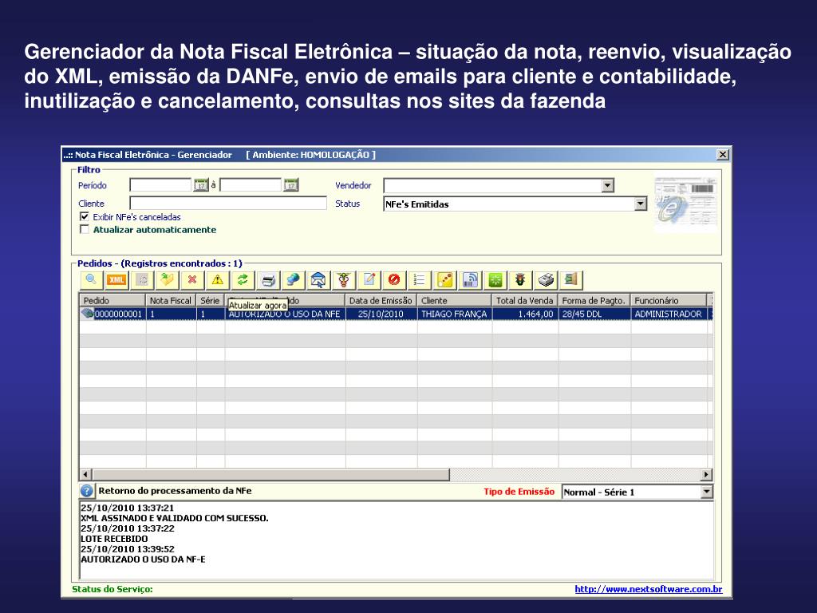Click the Cliente column header
The width and height of the screenshot is (817, 613).
(x=454, y=301)
